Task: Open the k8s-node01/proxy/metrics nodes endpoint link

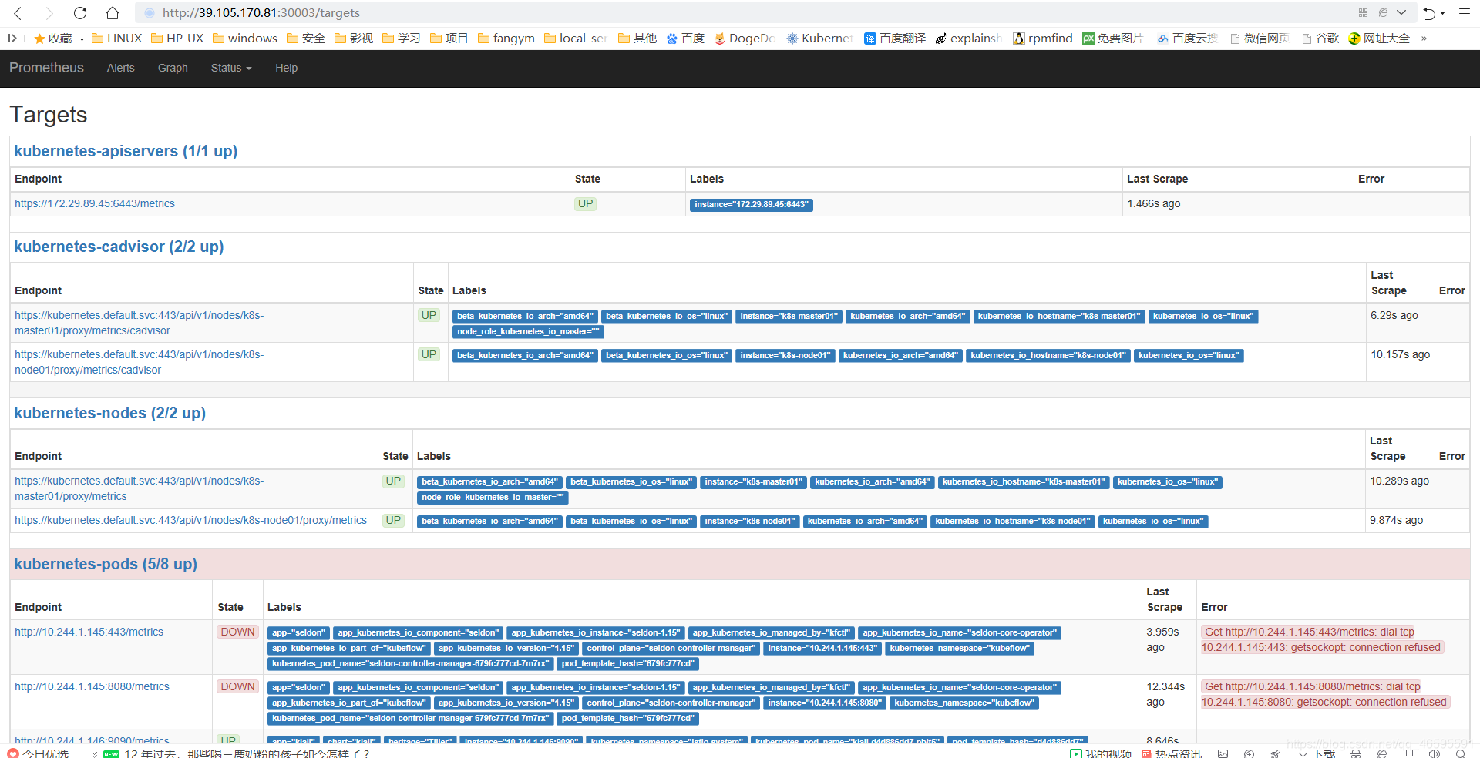Action: coord(190,520)
